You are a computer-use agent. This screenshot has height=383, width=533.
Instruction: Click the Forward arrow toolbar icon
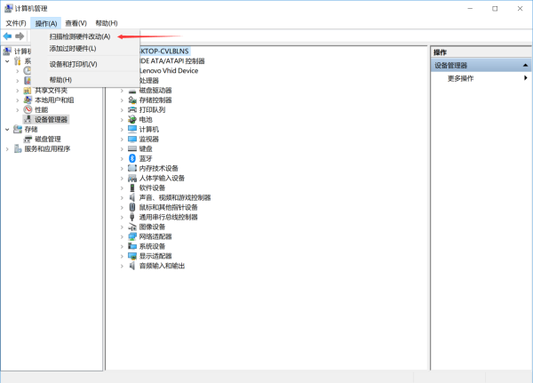pos(20,36)
